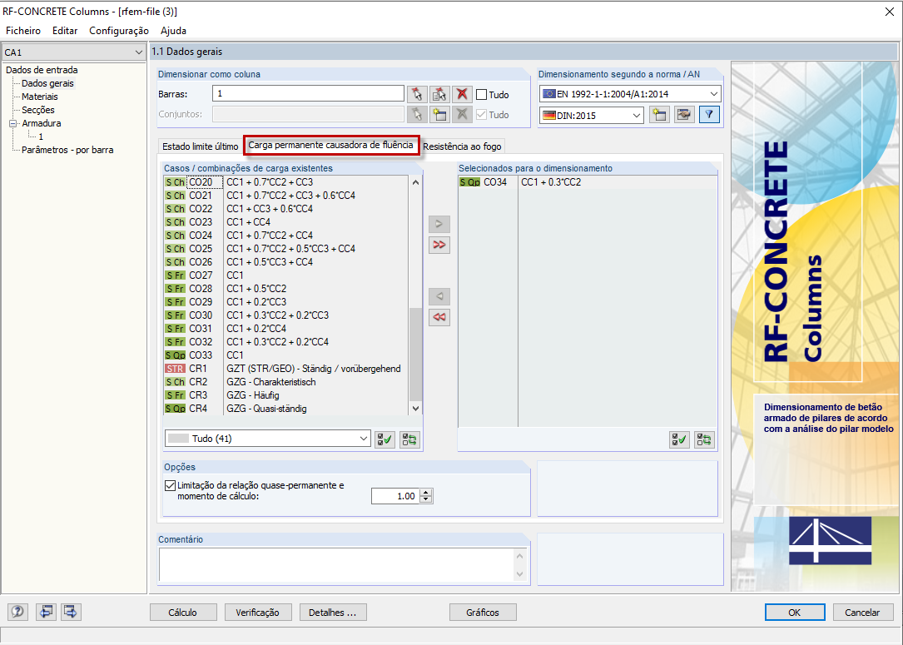Select CO33 quasi-permanent row
The height and width of the screenshot is (645, 903).
pyautogui.click(x=286, y=355)
